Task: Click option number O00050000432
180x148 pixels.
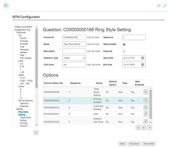Action: click(52, 108)
